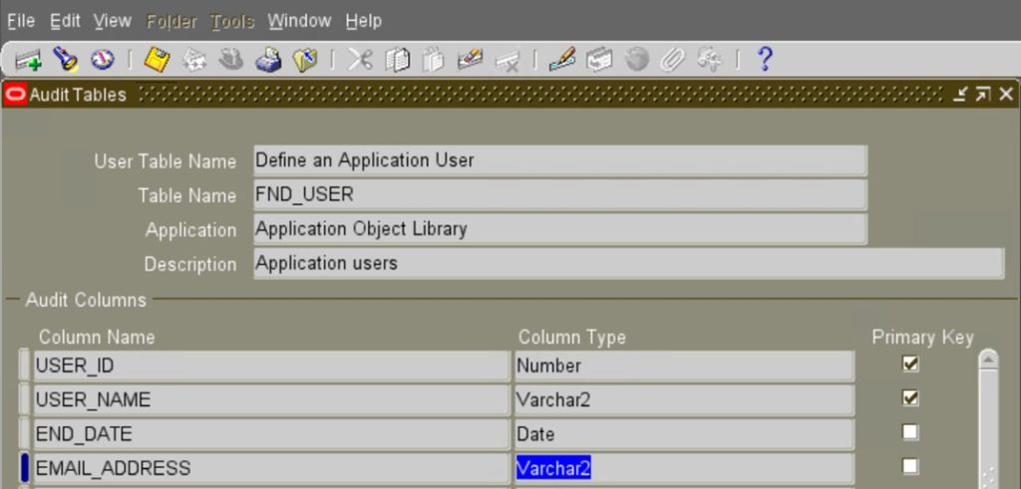This screenshot has height=489, width=1021.
Task: Click the Clear Record eraser icon
Action: coord(471,60)
